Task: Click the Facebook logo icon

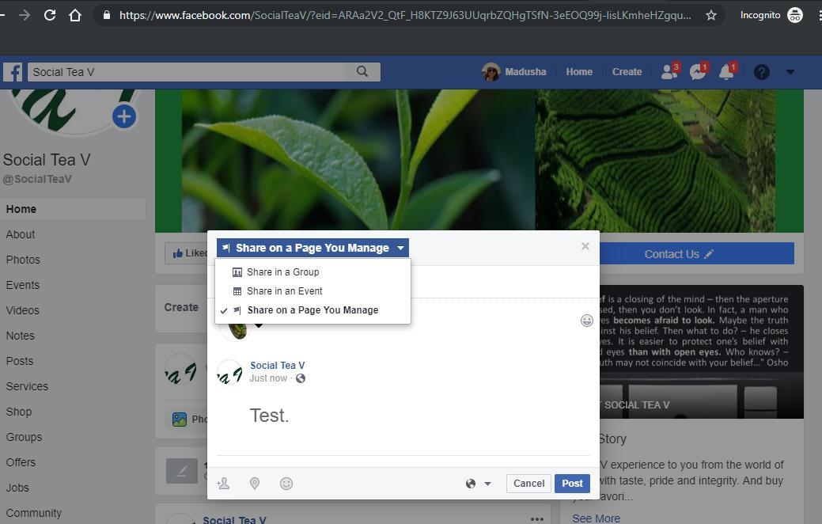Action: (13, 72)
